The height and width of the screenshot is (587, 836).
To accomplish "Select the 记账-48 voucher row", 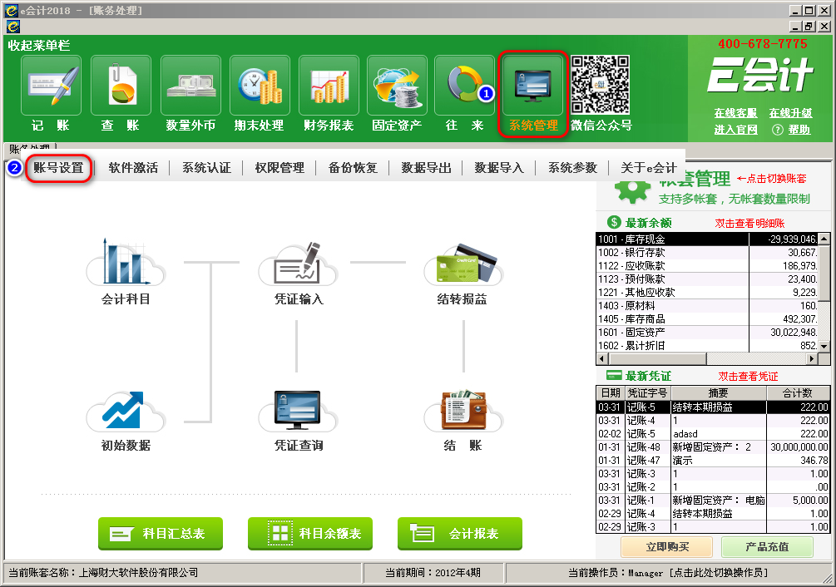I will [x=713, y=447].
